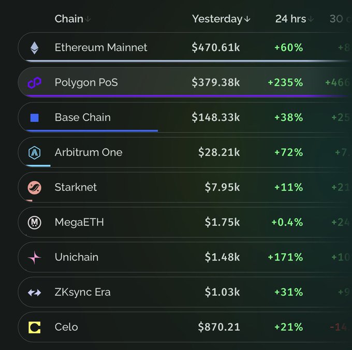Select the Starknet chain name
The width and height of the screenshot is (352, 350).
(x=76, y=187)
